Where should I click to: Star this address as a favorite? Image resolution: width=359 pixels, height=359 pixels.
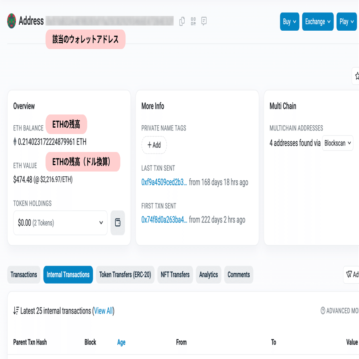[357, 76]
